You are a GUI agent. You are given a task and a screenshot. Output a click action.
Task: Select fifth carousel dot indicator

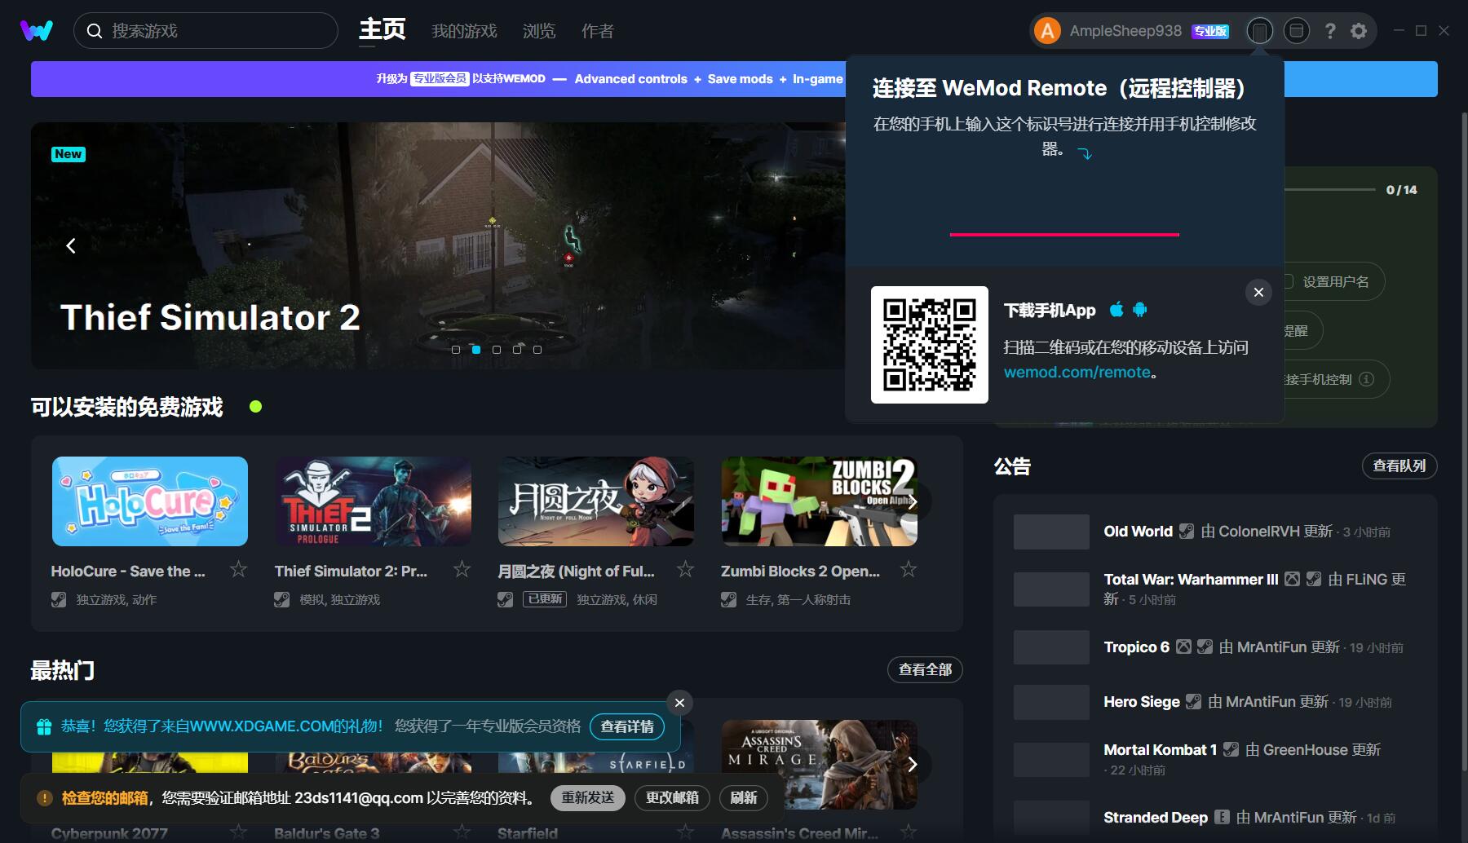pyautogui.click(x=537, y=350)
